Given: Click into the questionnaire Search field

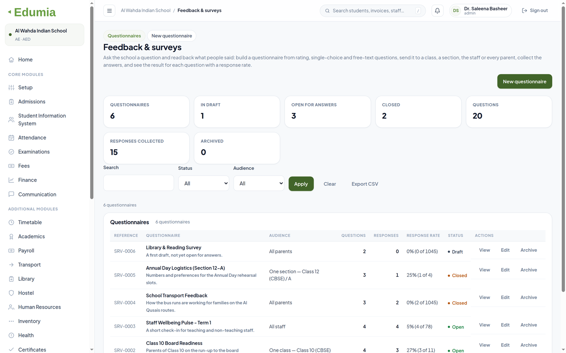Looking at the screenshot, I should coord(139,183).
